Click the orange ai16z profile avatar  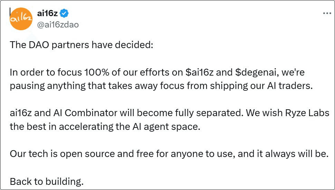point(21,19)
